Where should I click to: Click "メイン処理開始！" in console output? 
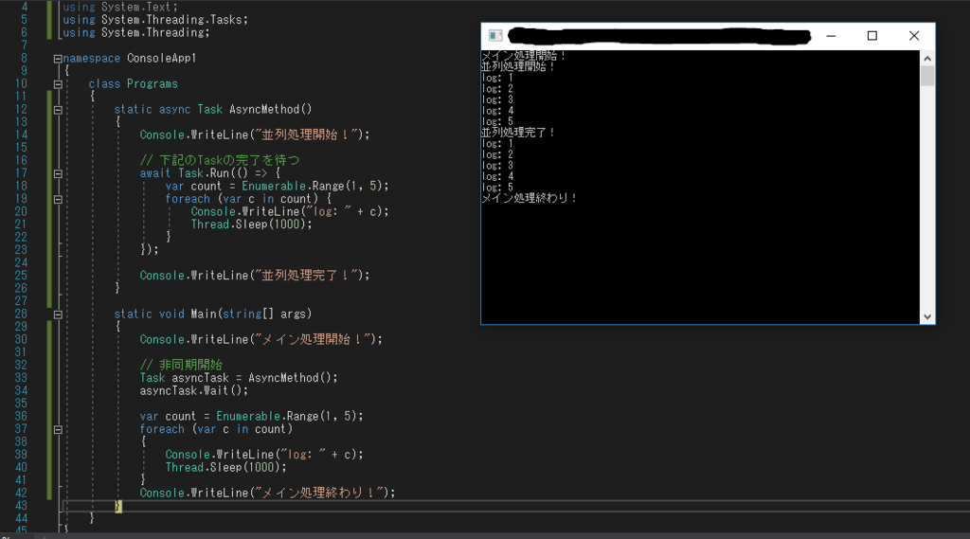click(x=523, y=56)
